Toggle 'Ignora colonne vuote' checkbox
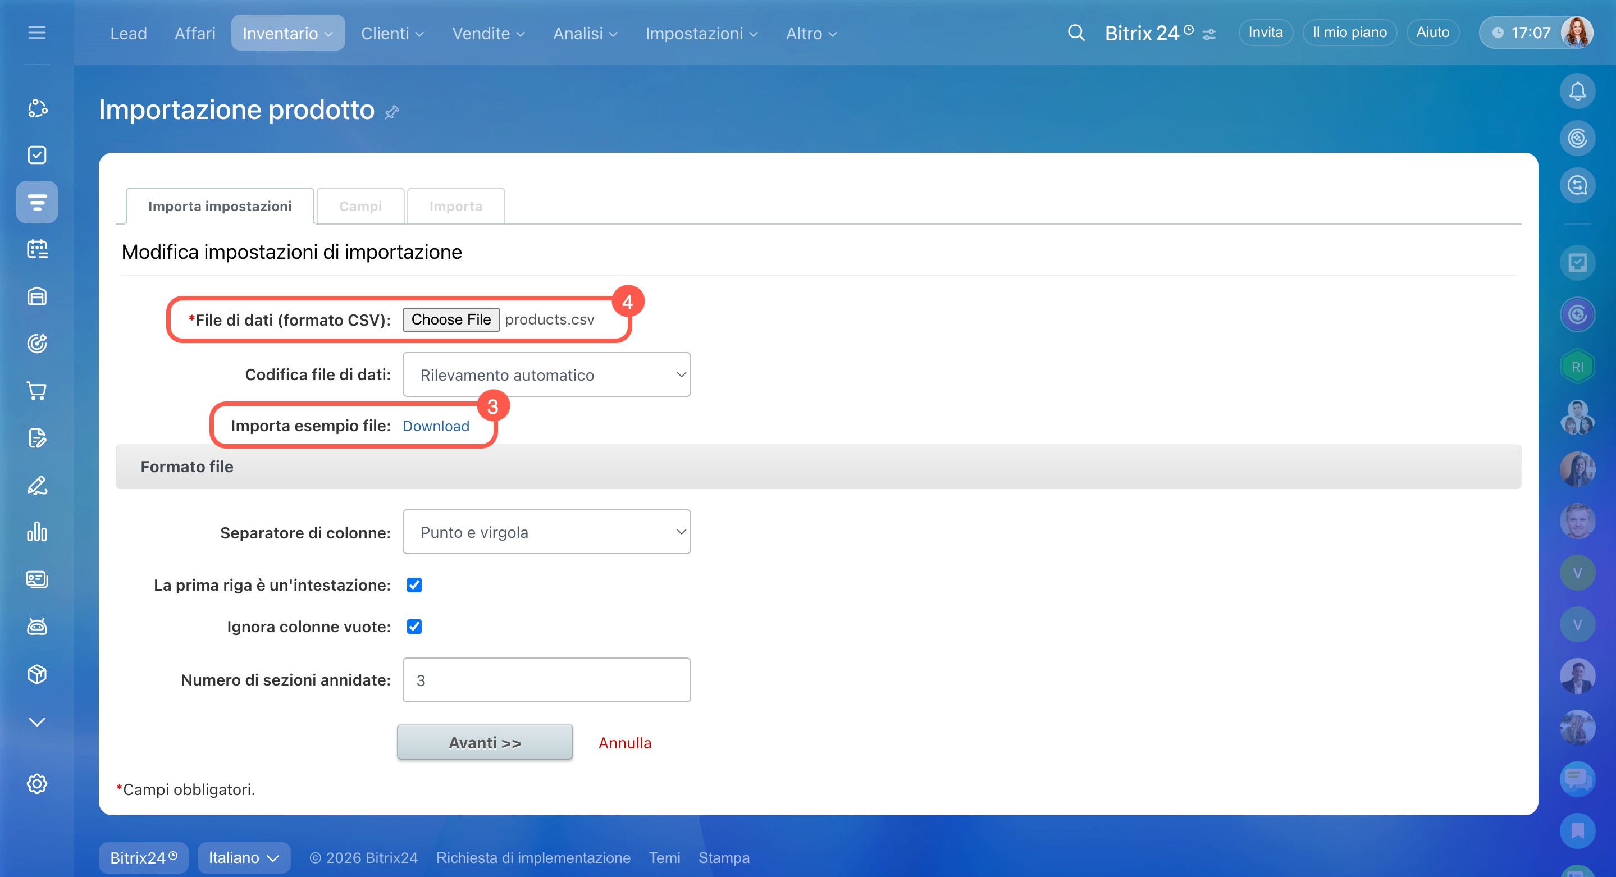 414,626
